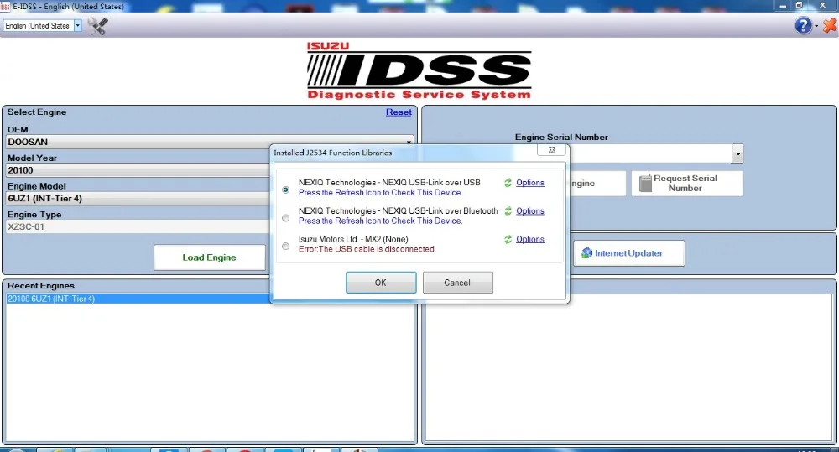Refresh the NEXIQ USB-Link over Bluetooth device

[x=508, y=211]
